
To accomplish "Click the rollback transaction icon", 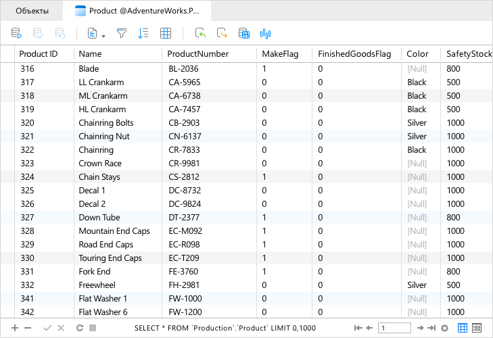I will point(60,33).
